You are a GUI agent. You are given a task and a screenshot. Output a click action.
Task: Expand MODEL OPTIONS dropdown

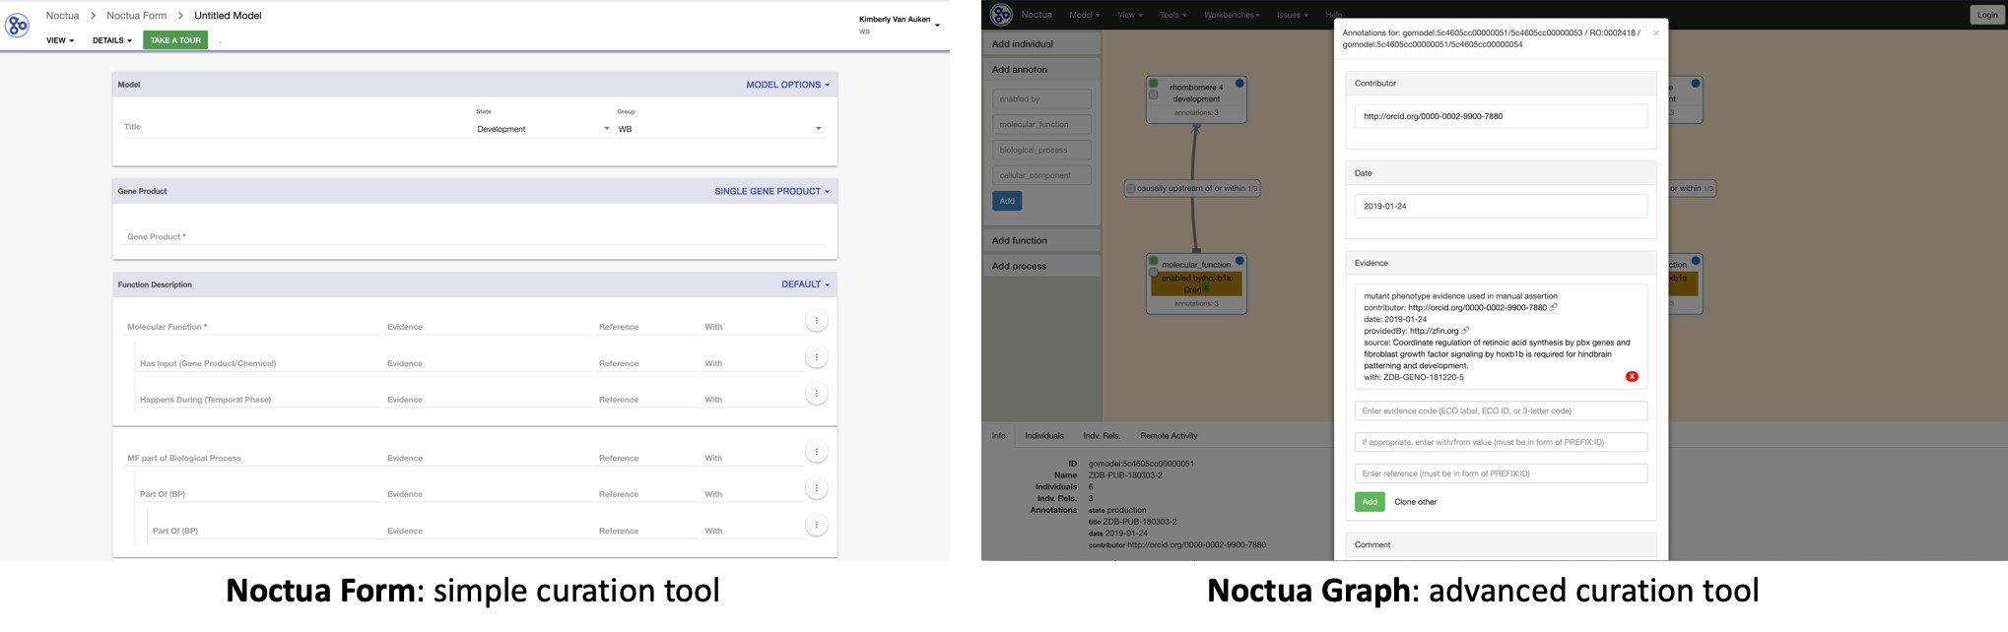(x=787, y=85)
